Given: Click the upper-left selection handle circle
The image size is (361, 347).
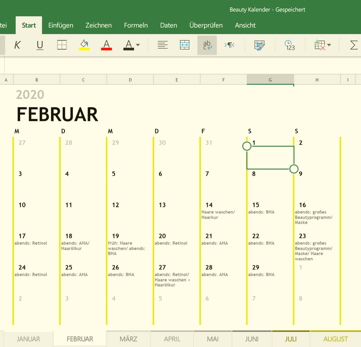Looking at the screenshot, I should [247, 146].
